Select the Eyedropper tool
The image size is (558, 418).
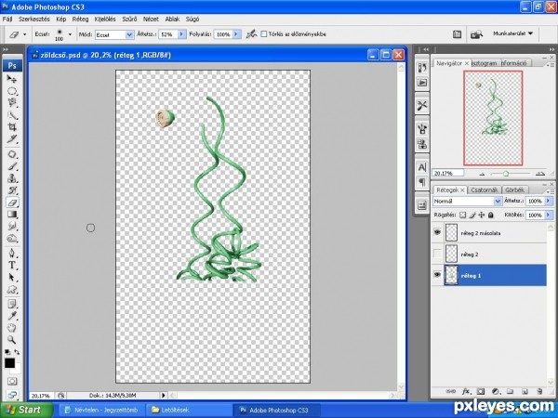pos(12,316)
